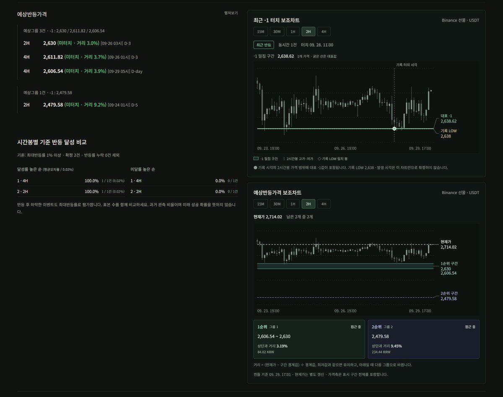
Task: Choose 2H timeframe in 최근 -1 터치 보조차트
Action: tap(309, 31)
